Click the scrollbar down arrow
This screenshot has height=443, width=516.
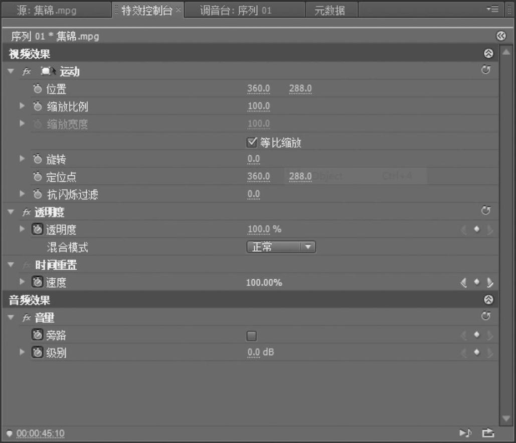pyautogui.click(x=506, y=418)
